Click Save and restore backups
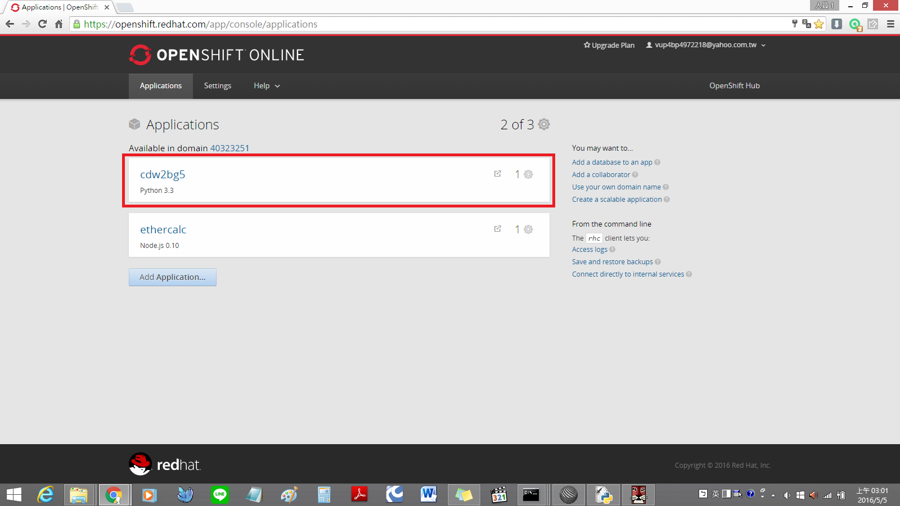This screenshot has width=900, height=506. tap(613, 262)
